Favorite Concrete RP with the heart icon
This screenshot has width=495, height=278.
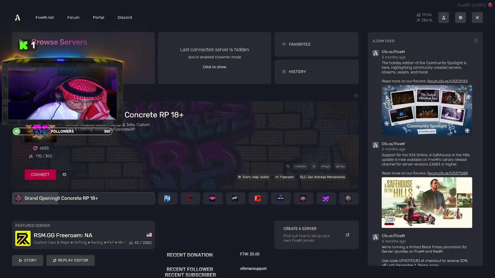pos(64,175)
